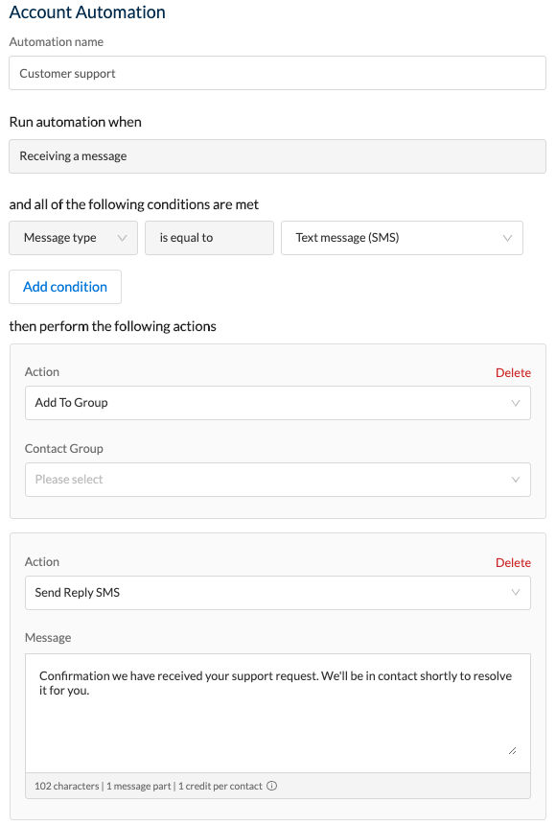Select the Automation name input field
Image resolution: width=556 pixels, height=826 pixels.
(x=278, y=73)
